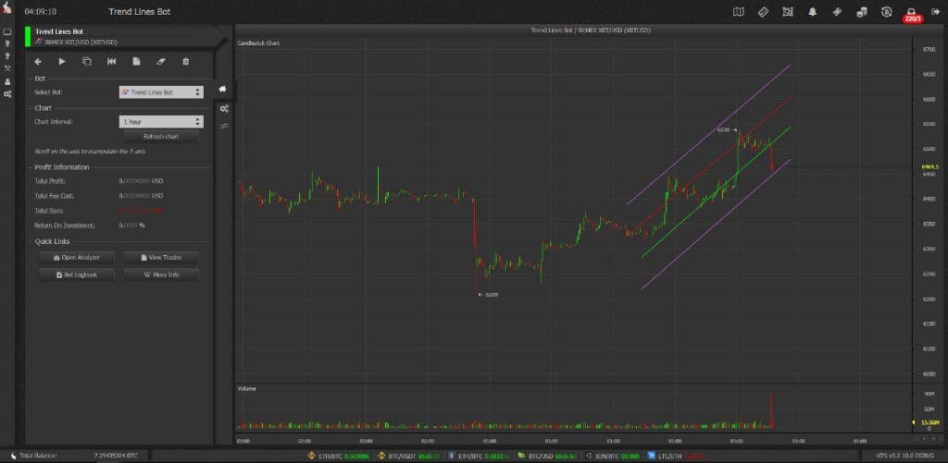Open the home tab icon beside chart
948x463 pixels.
click(223, 90)
